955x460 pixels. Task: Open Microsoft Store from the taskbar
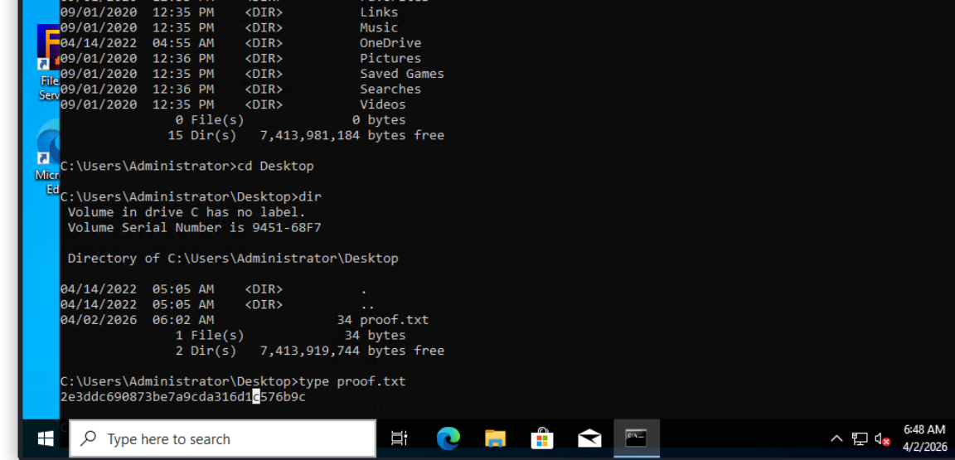point(542,438)
